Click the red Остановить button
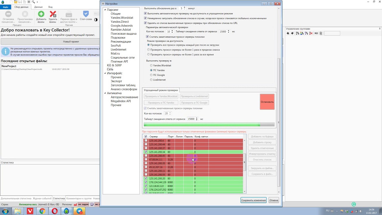The height and width of the screenshot is (215, 382). [267, 102]
